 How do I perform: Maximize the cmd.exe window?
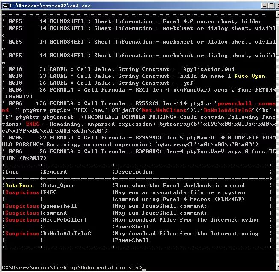(271, 6)
